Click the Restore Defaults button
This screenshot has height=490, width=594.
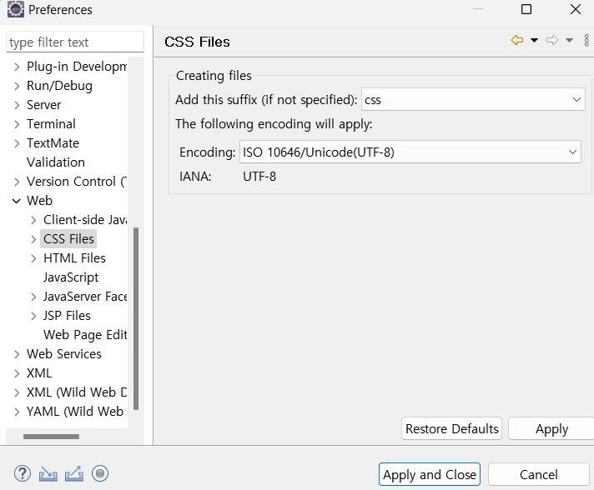pyautogui.click(x=451, y=428)
